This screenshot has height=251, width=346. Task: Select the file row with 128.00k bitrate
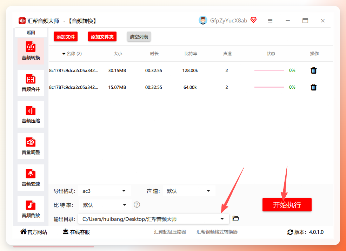(191, 70)
